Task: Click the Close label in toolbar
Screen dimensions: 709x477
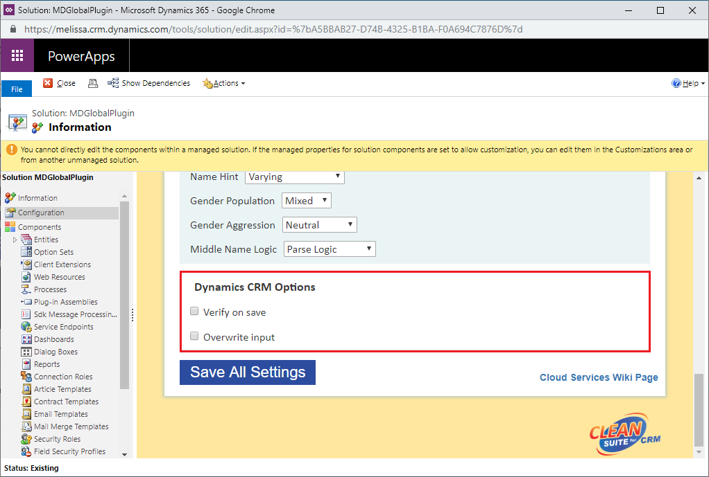Action: [66, 83]
